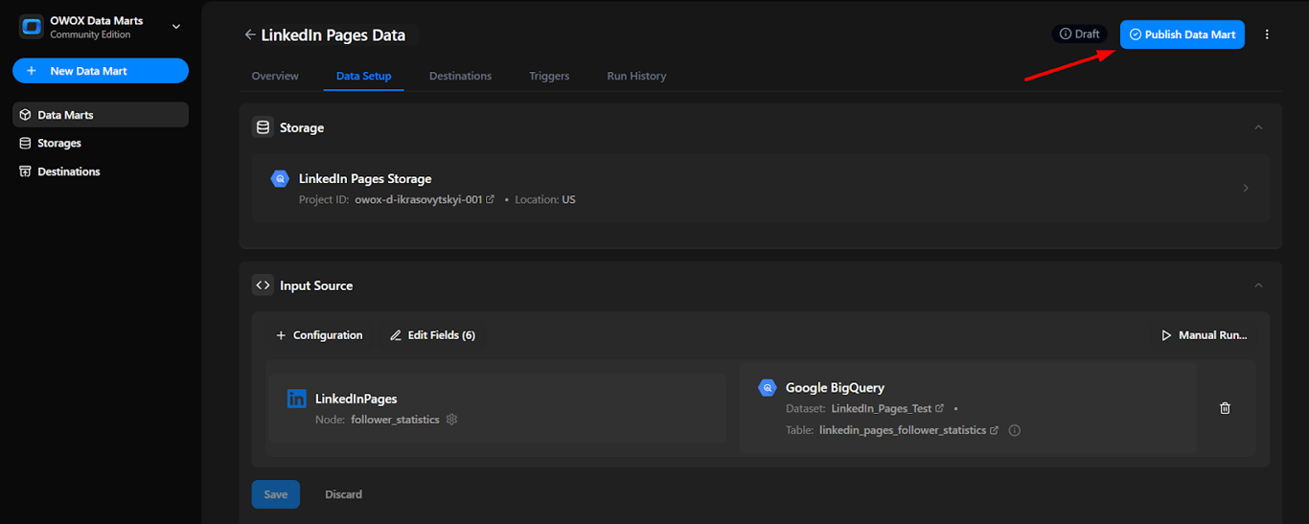The image size is (1309, 524).
Task: Go back using the arrow beside LinkedIn Pages Data
Action: [x=250, y=34]
